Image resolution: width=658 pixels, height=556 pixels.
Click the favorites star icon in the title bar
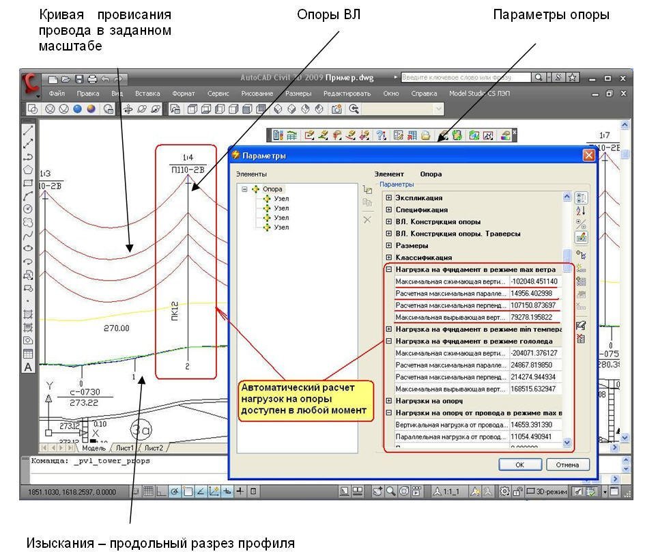573,78
